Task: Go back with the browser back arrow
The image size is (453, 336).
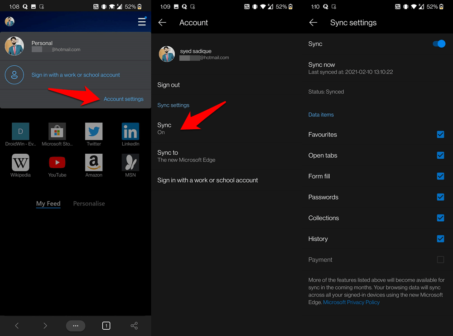Action: pyautogui.click(x=17, y=326)
